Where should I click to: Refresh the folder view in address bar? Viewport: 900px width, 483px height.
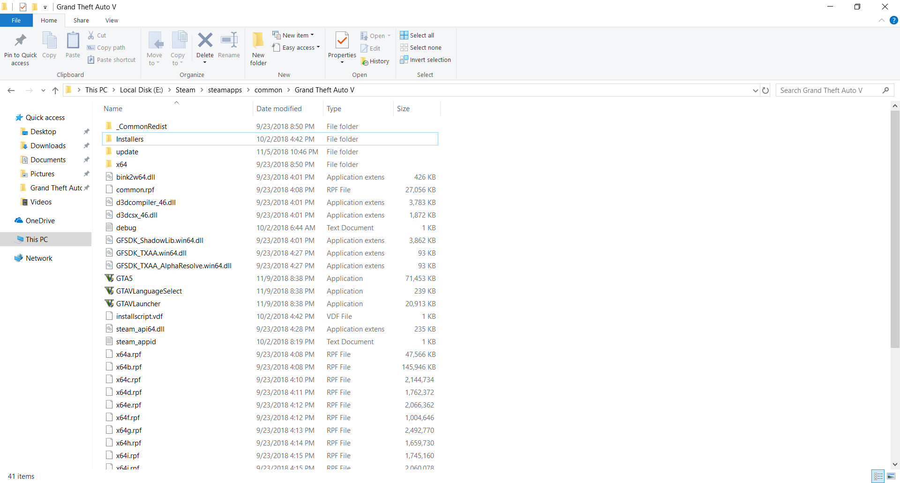[x=765, y=91]
